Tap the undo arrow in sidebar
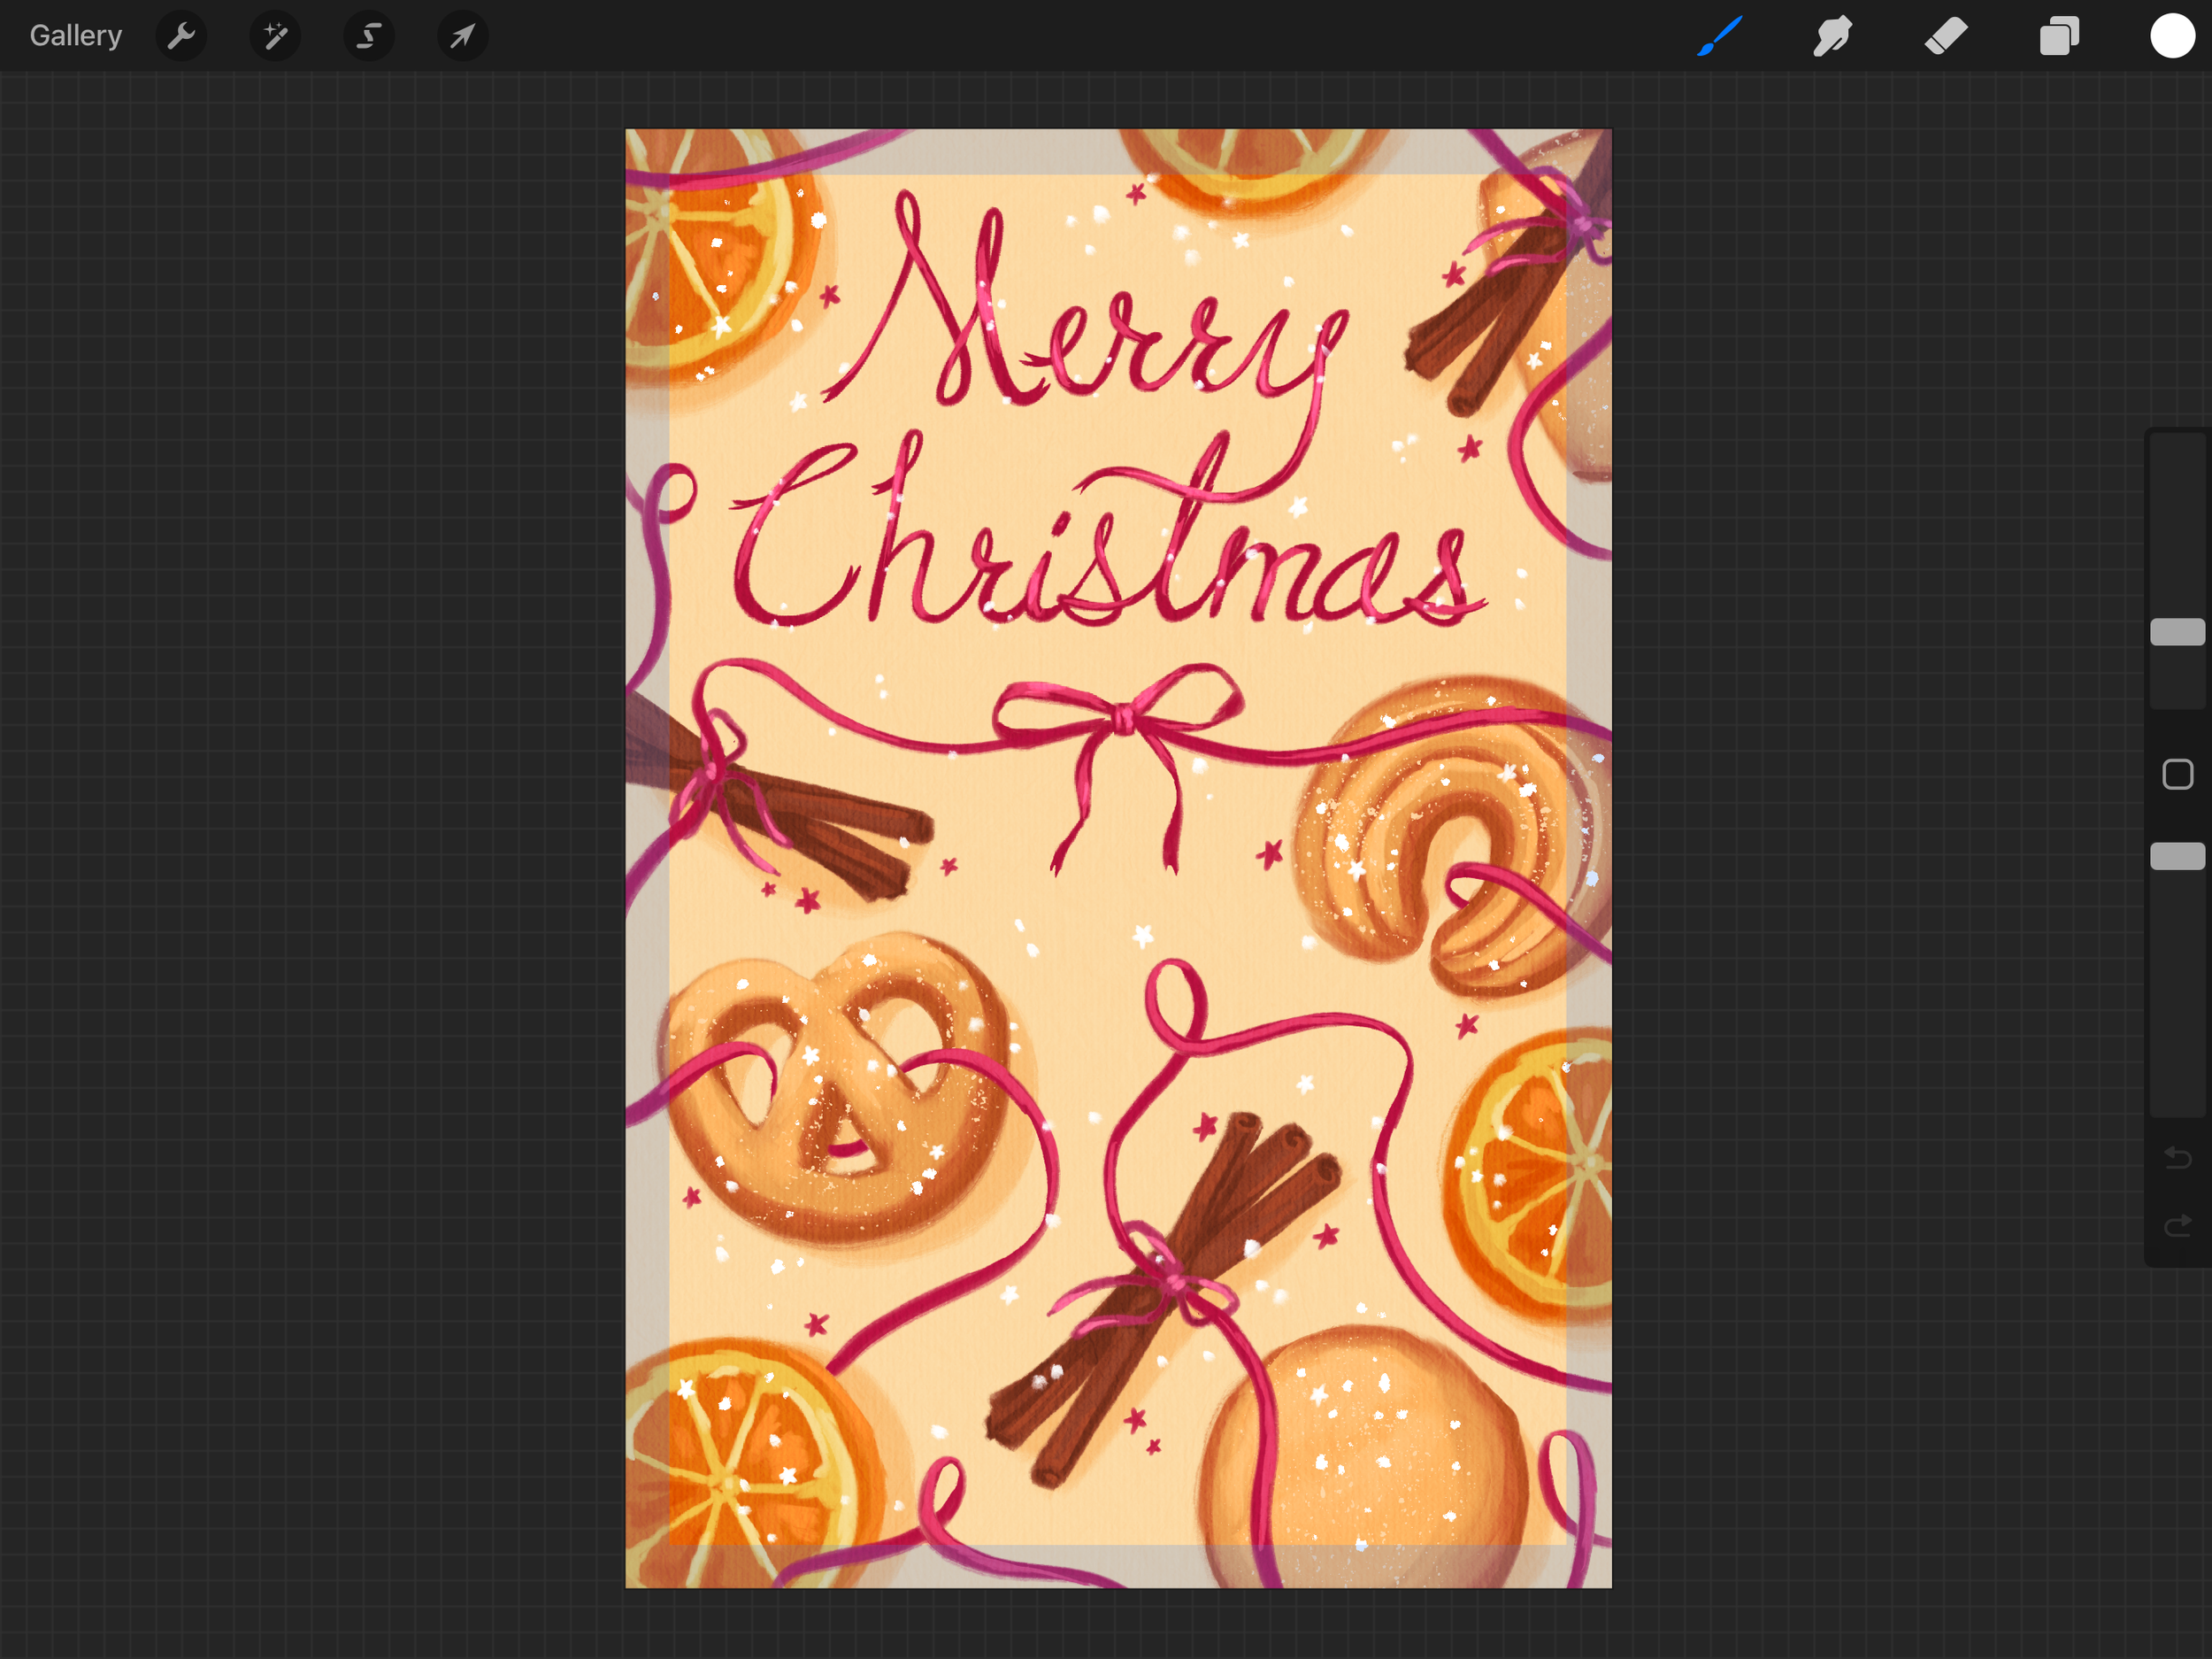Image resolution: width=2212 pixels, height=1659 pixels. tap(2177, 1158)
